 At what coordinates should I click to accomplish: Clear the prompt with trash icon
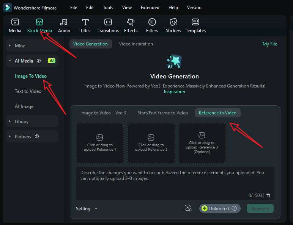click(268, 195)
